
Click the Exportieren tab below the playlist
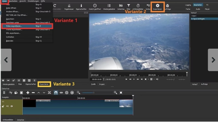click(44, 84)
